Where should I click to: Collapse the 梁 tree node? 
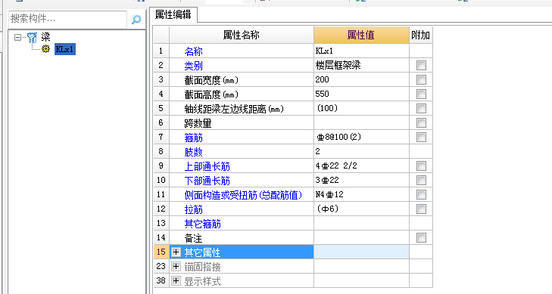click(x=17, y=37)
